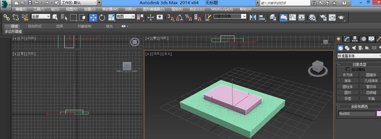This screenshot has height=139, width=381.
Task: Toggle the 3D Snaps magnet button
Action: coord(170,18)
